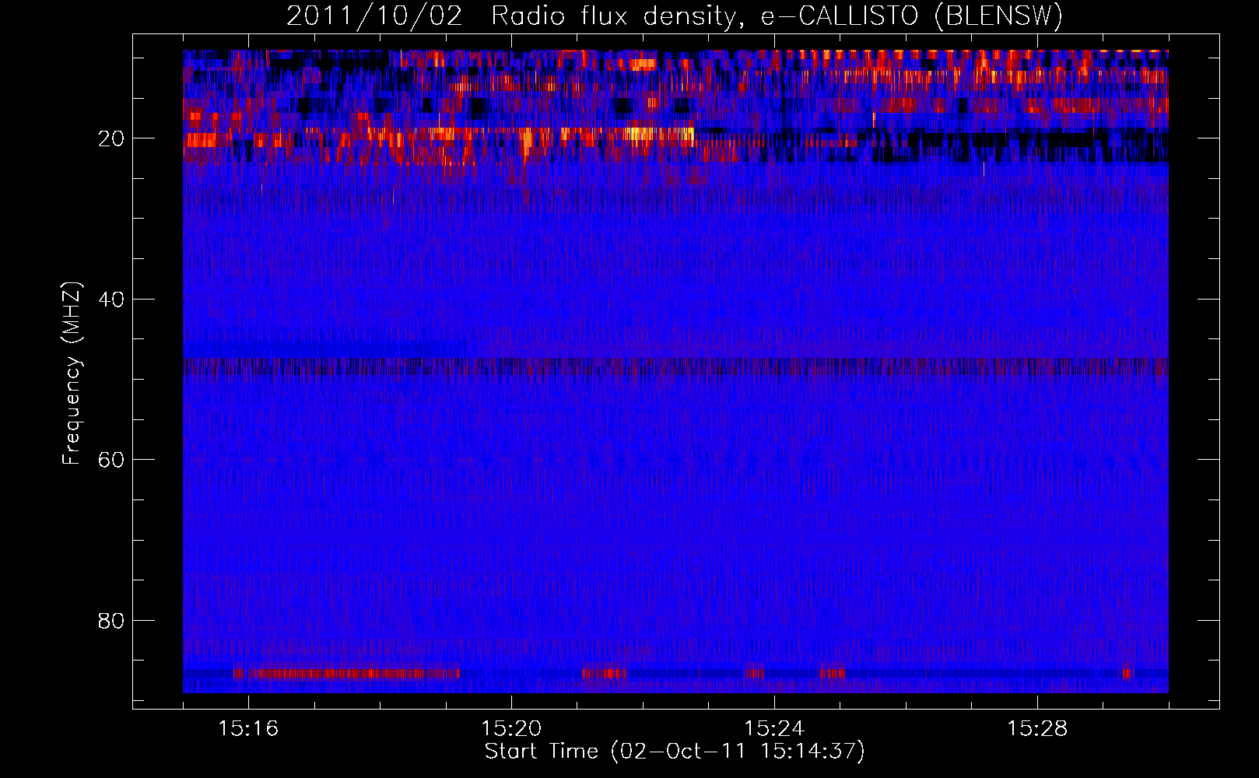Click the 15:28 time axis label
The height and width of the screenshot is (778, 1259).
(1037, 729)
